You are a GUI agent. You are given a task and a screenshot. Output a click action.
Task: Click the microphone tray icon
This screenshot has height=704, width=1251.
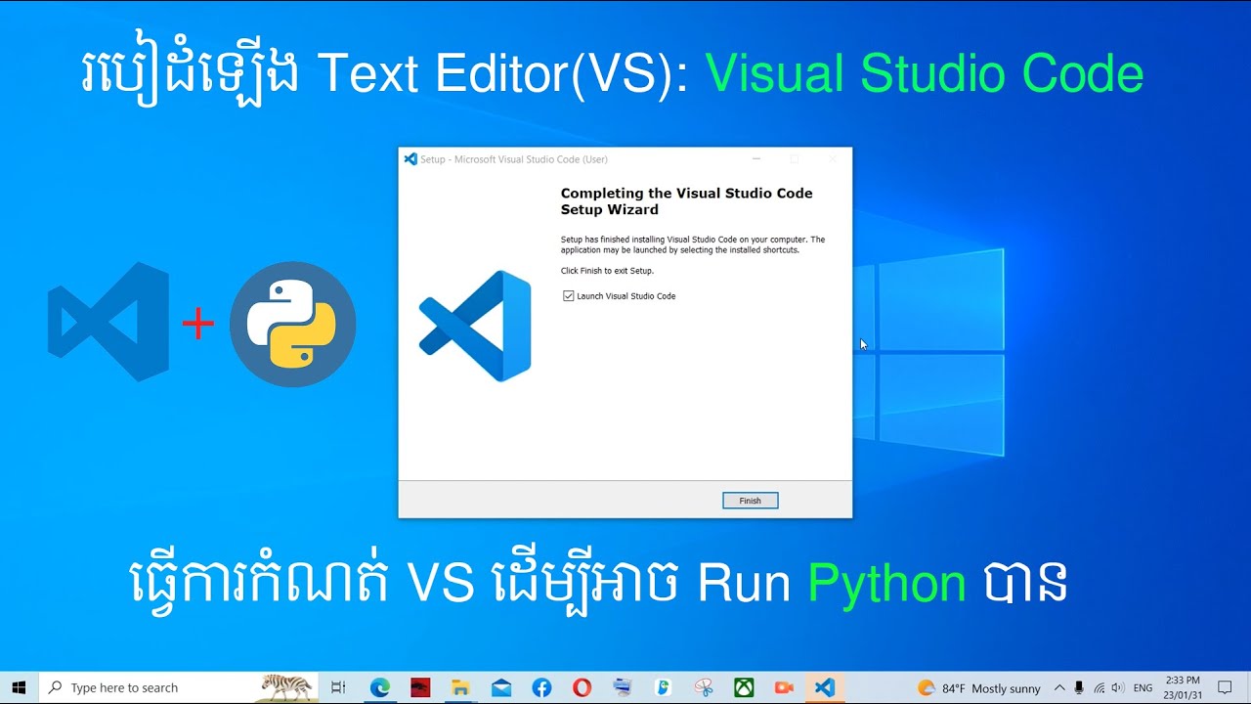tap(1079, 688)
